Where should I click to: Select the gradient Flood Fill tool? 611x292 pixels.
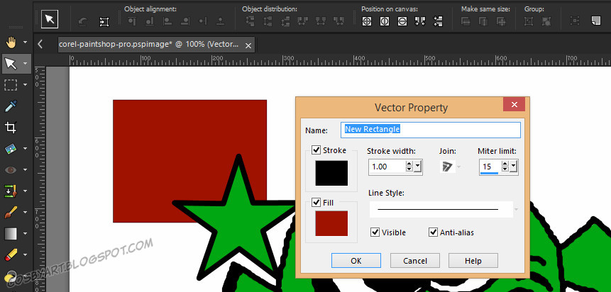coord(11,234)
